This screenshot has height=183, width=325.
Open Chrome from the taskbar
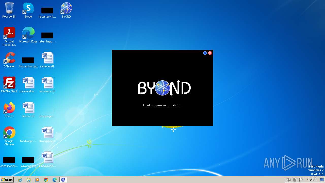pos(46,180)
